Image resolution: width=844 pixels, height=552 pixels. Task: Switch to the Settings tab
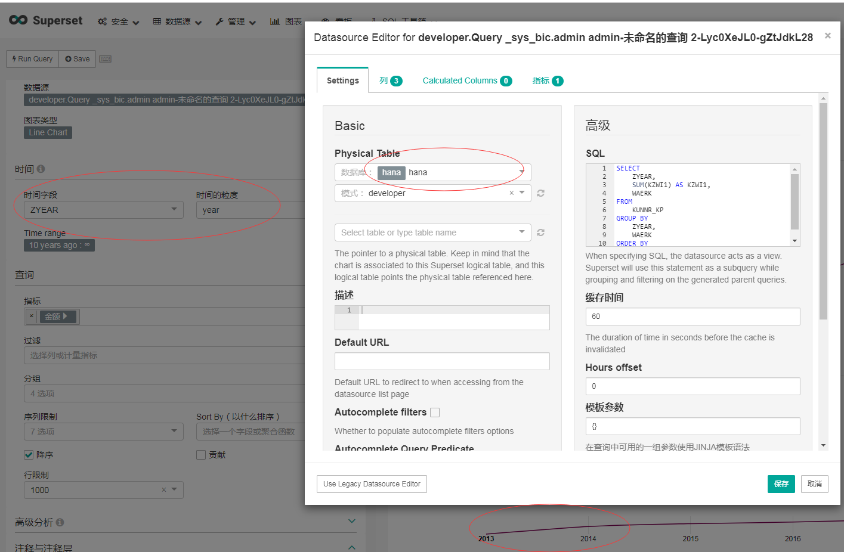click(343, 80)
